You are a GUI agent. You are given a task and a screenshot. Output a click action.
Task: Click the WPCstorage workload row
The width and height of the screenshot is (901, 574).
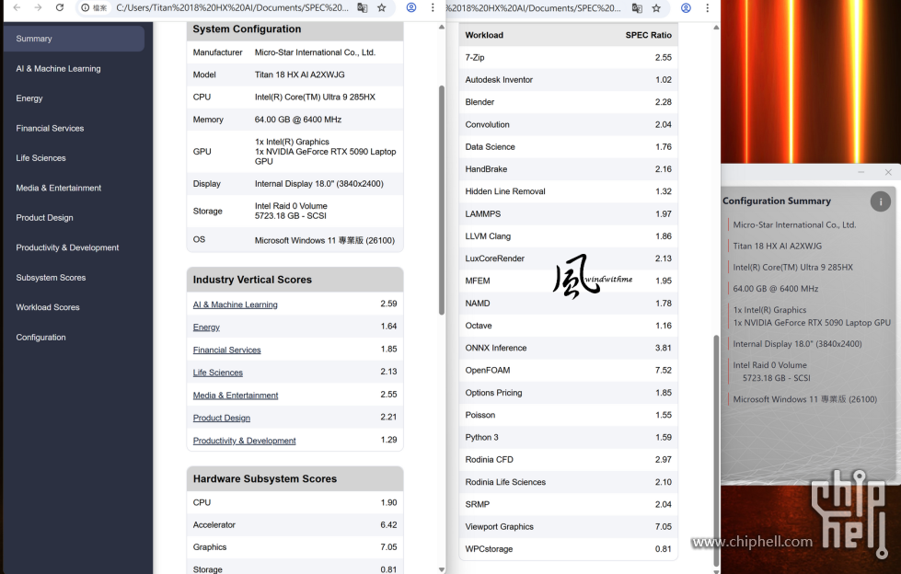coord(568,549)
